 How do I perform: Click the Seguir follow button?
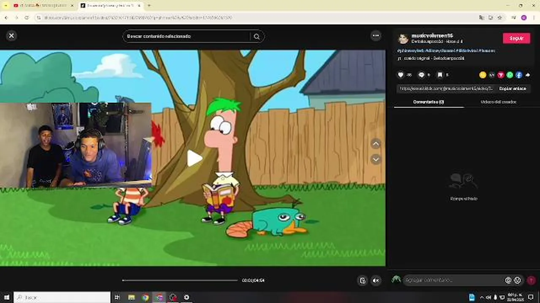point(516,38)
